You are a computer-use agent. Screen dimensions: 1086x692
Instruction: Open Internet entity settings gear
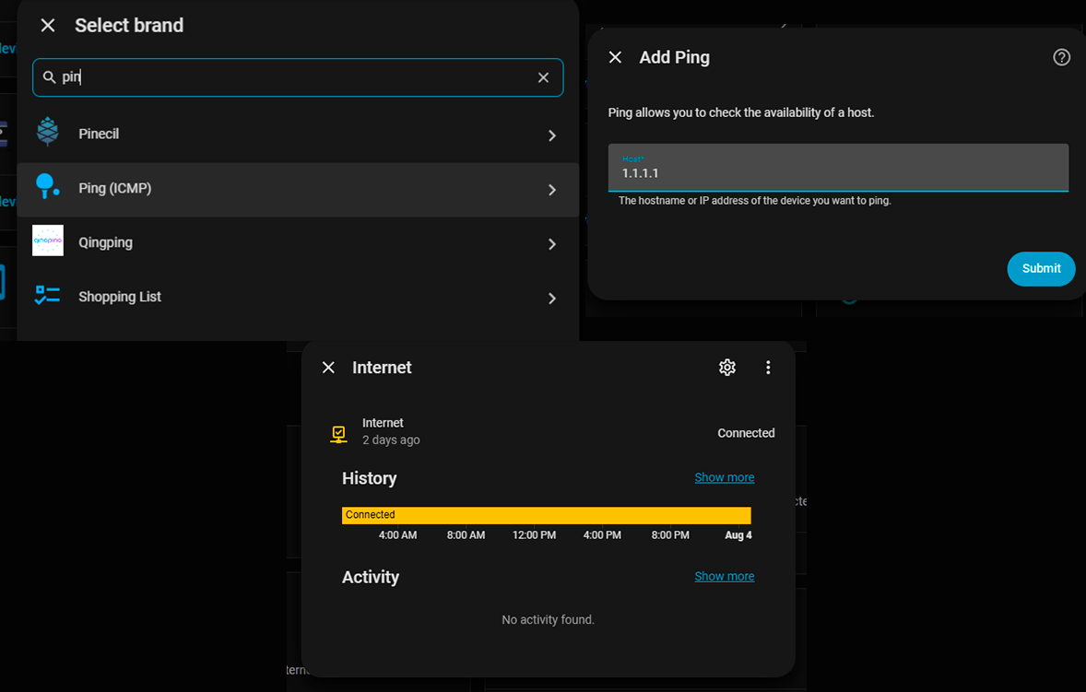coord(726,368)
